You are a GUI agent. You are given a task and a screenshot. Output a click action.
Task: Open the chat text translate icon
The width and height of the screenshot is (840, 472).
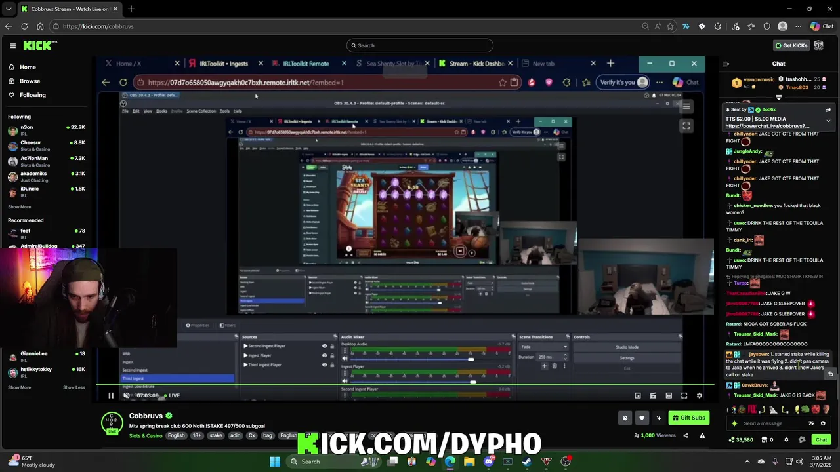811,423
